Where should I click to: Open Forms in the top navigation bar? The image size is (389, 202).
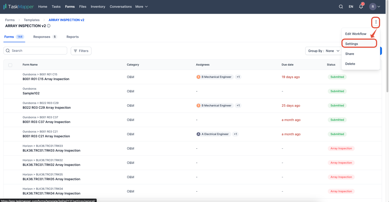click(x=70, y=6)
